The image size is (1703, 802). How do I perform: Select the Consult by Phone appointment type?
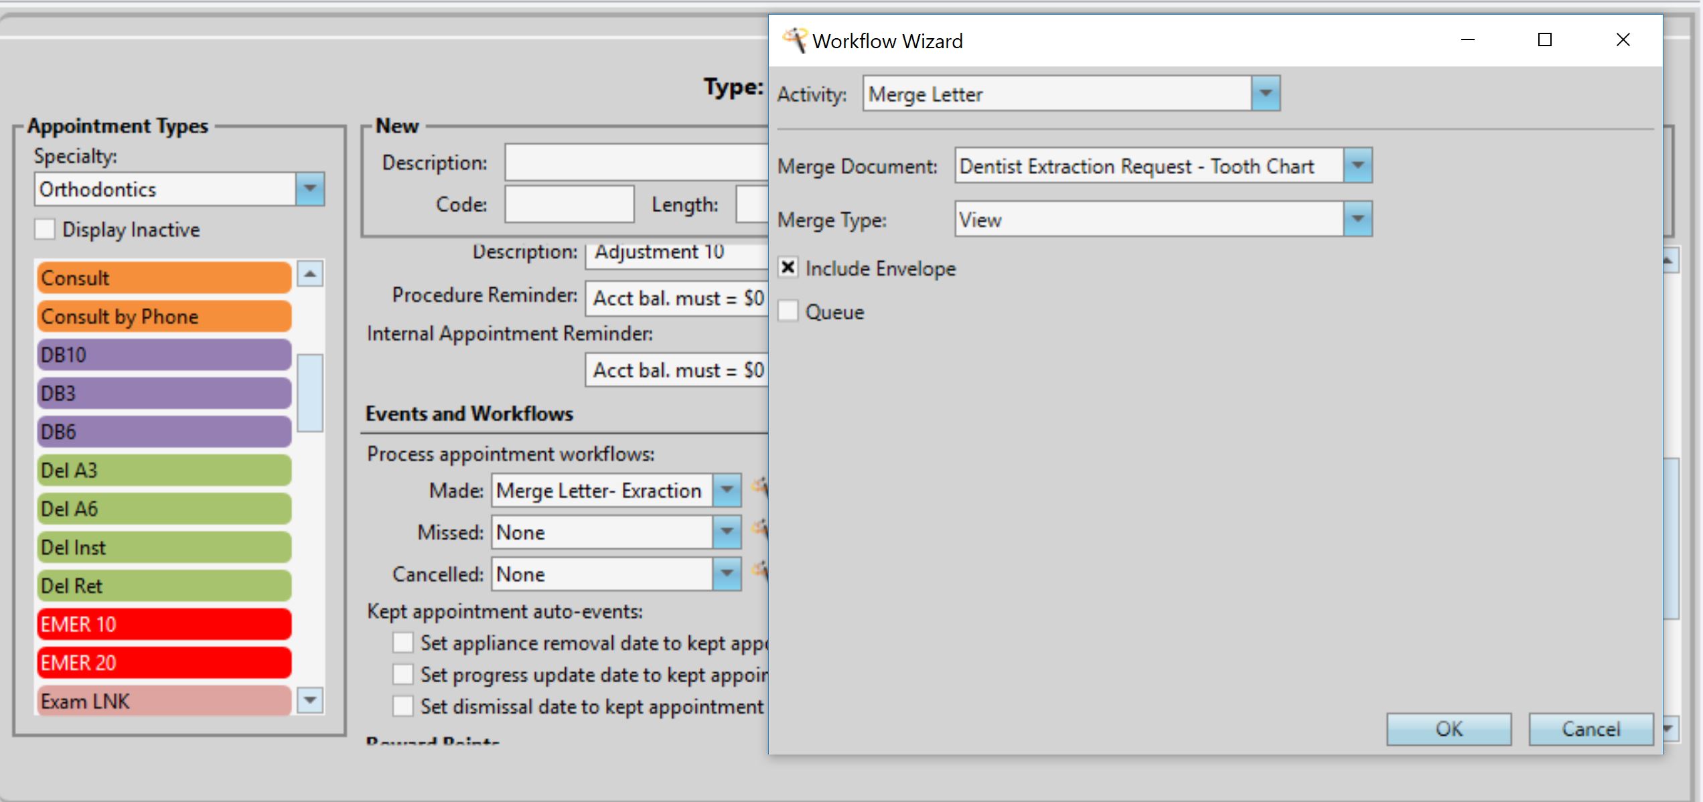pyautogui.click(x=164, y=317)
